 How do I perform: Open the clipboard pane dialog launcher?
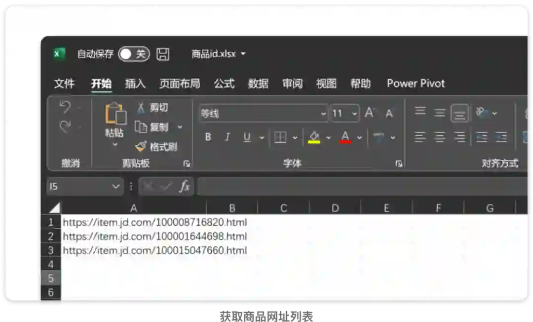coord(187,164)
